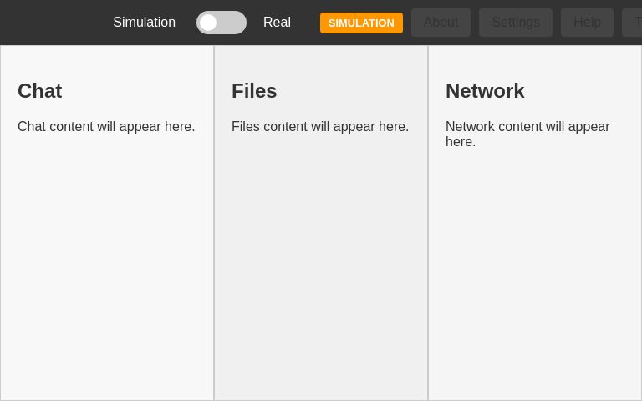Click the Real label right of the switch
Screen dimensions: 642x401
coord(277,23)
